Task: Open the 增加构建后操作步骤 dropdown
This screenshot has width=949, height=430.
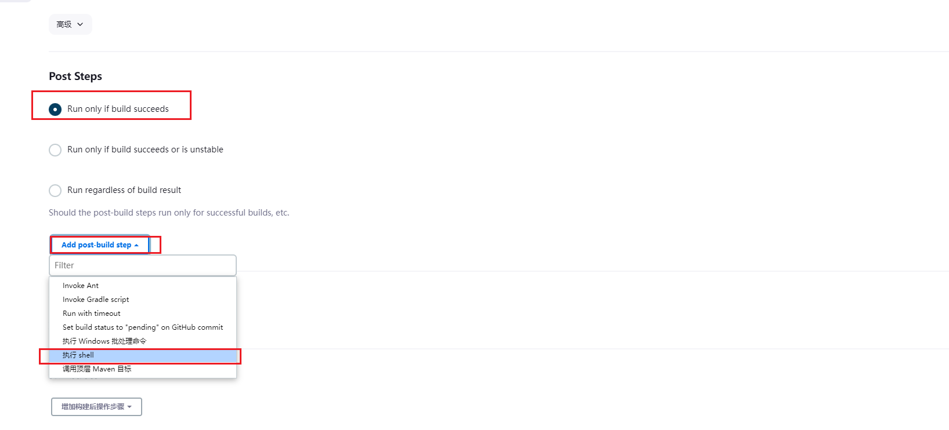Action: pyautogui.click(x=96, y=407)
